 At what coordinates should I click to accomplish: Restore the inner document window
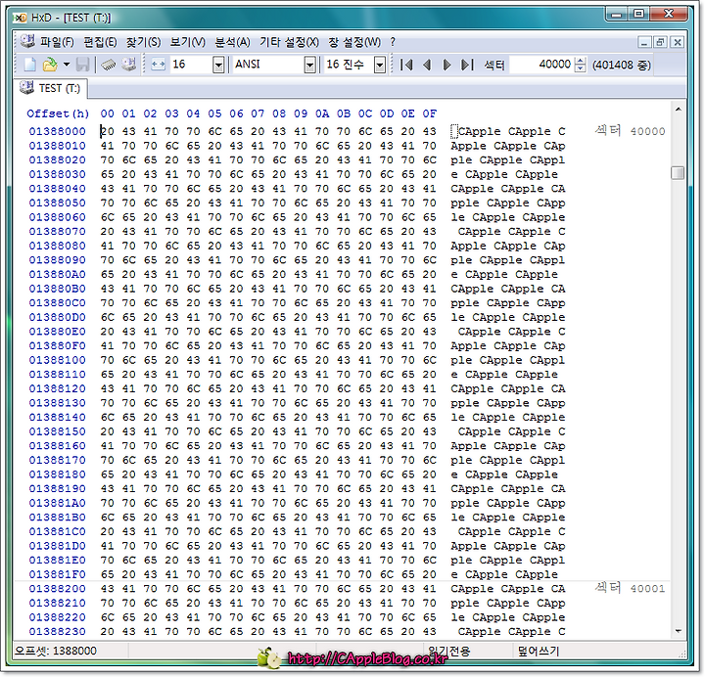pyautogui.click(x=661, y=42)
